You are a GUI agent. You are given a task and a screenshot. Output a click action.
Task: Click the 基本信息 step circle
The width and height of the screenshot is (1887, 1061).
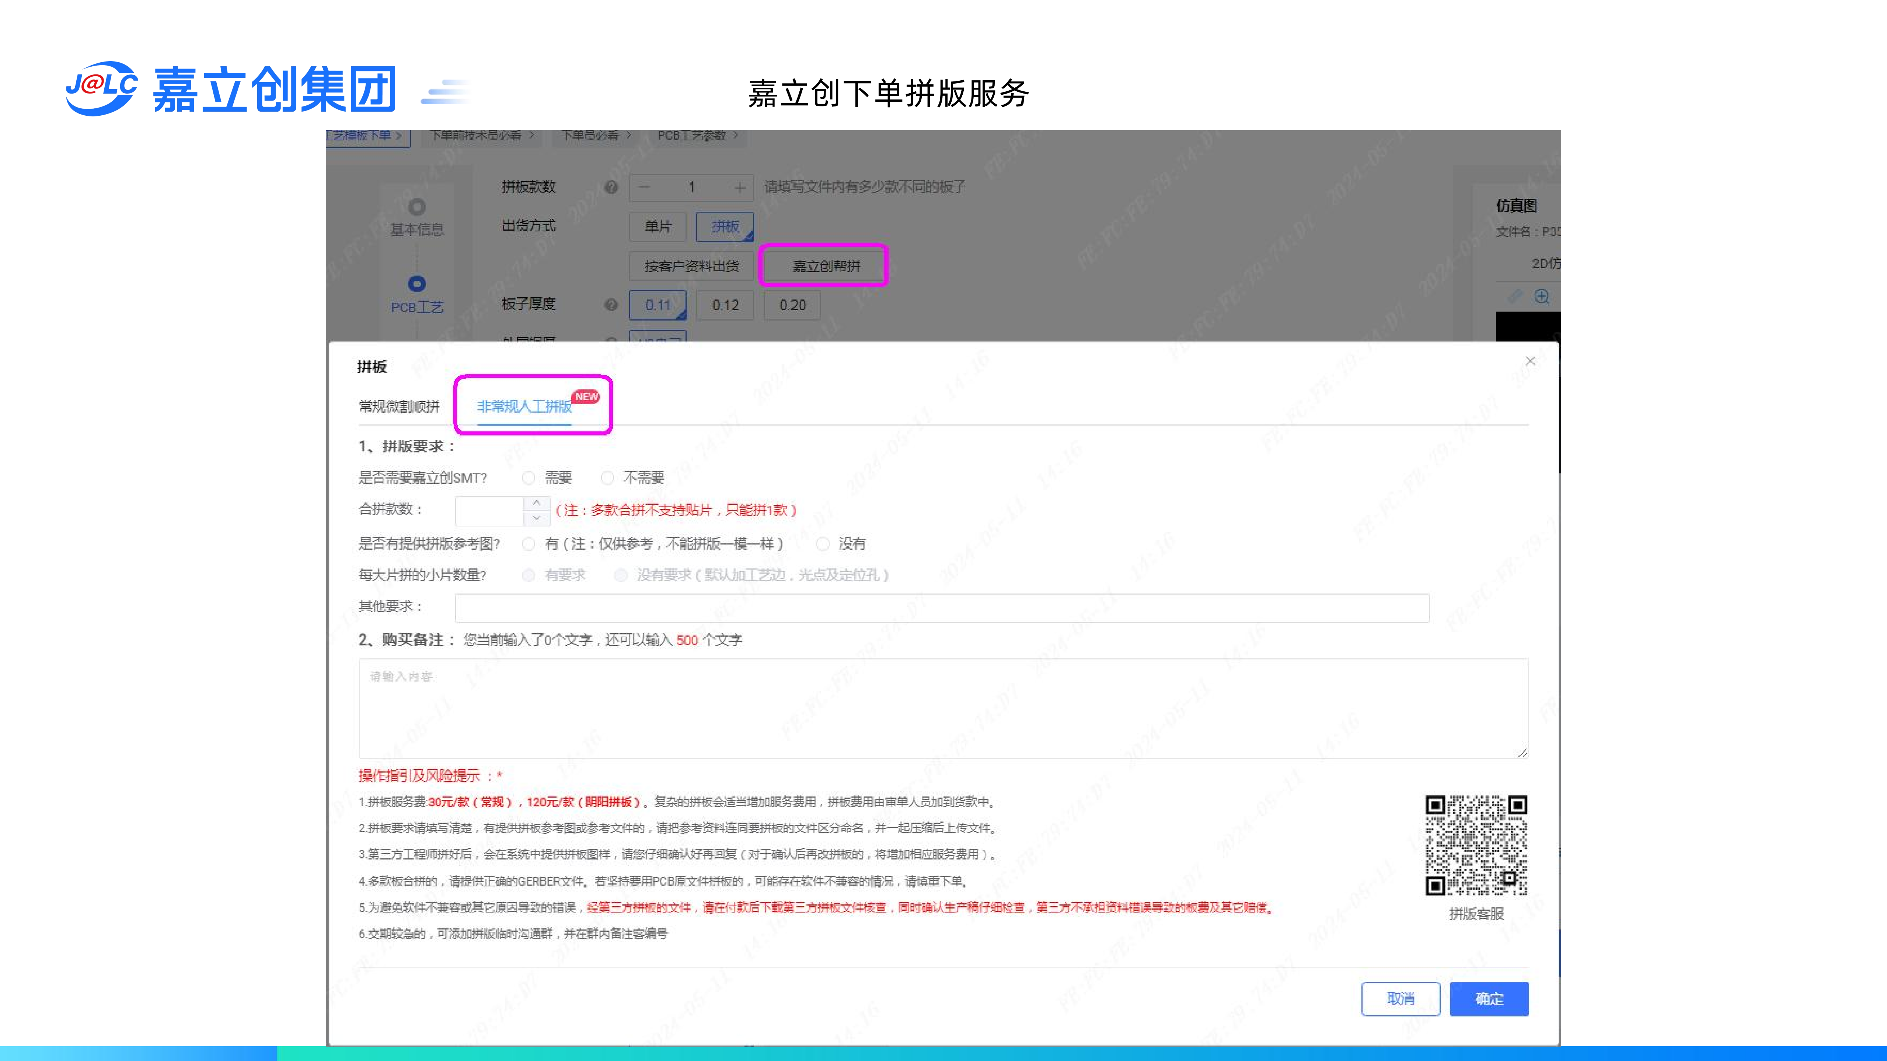(417, 206)
